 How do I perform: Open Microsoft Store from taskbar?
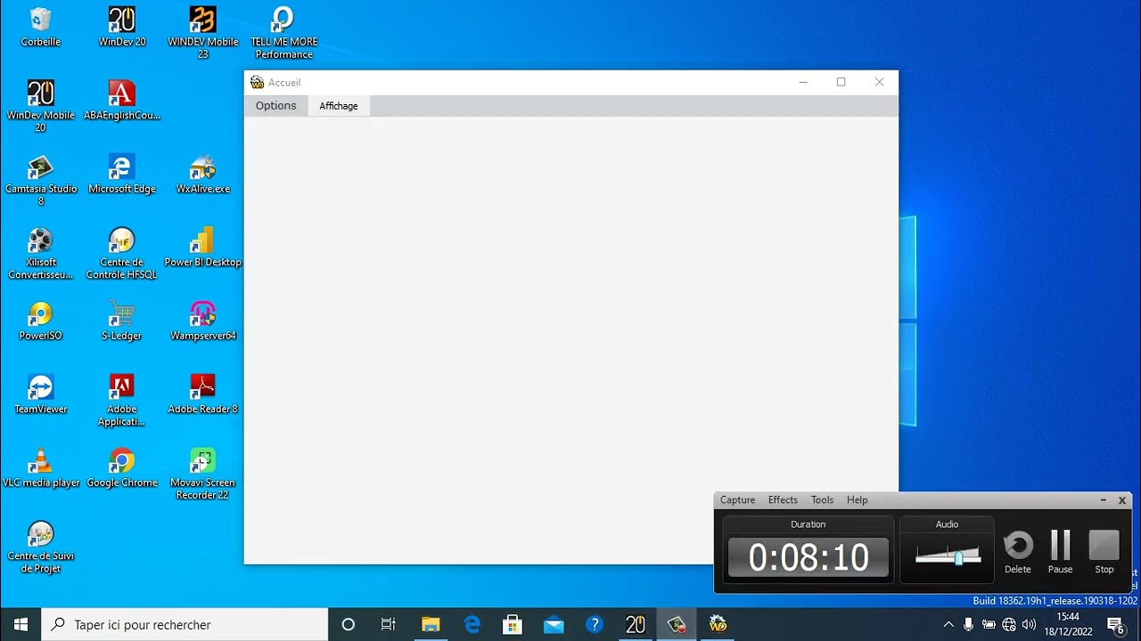point(513,625)
